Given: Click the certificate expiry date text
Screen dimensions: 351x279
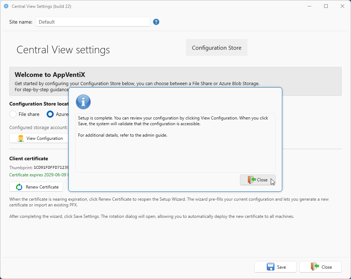Looking at the screenshot, I should [x=38, y=175].
